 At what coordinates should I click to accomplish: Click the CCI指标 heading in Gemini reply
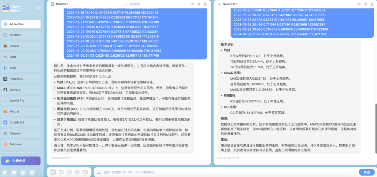(x=230, y=107)
